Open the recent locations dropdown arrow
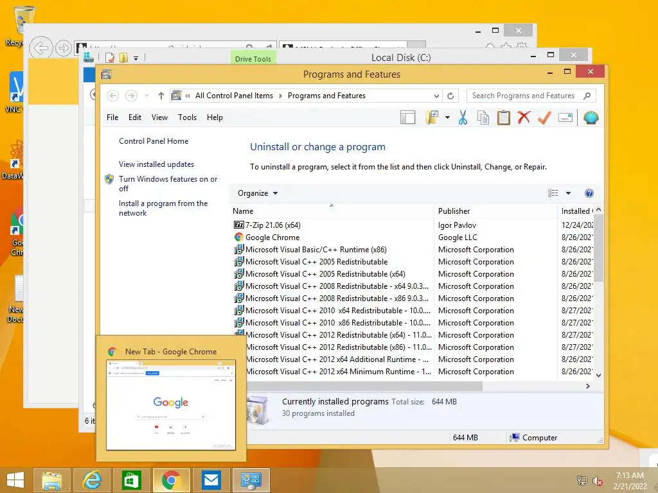 point(147,96)
